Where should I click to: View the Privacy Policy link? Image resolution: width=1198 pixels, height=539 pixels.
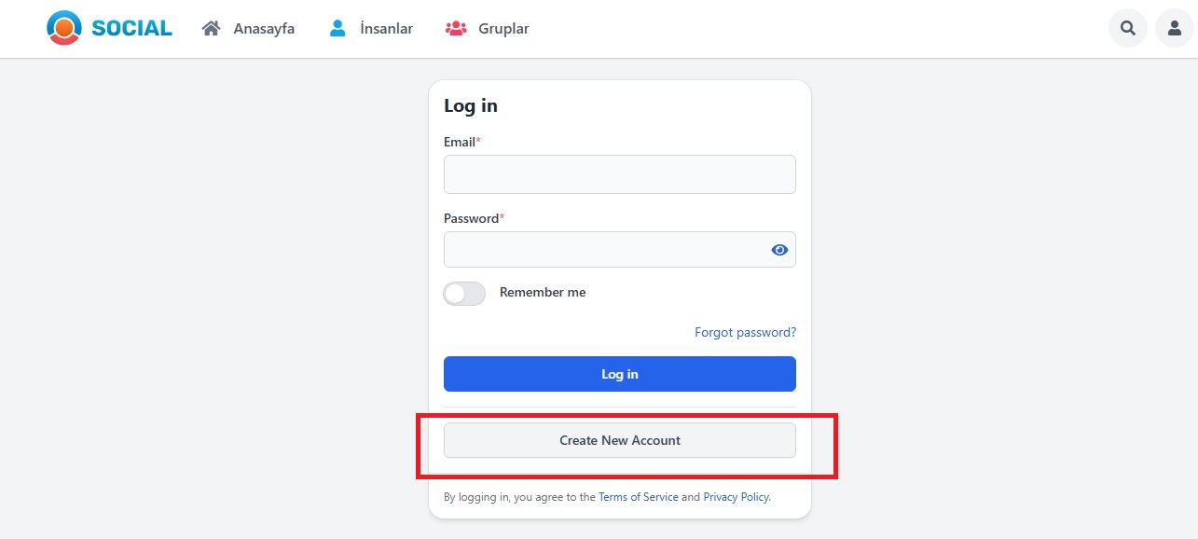click(737, 497)
